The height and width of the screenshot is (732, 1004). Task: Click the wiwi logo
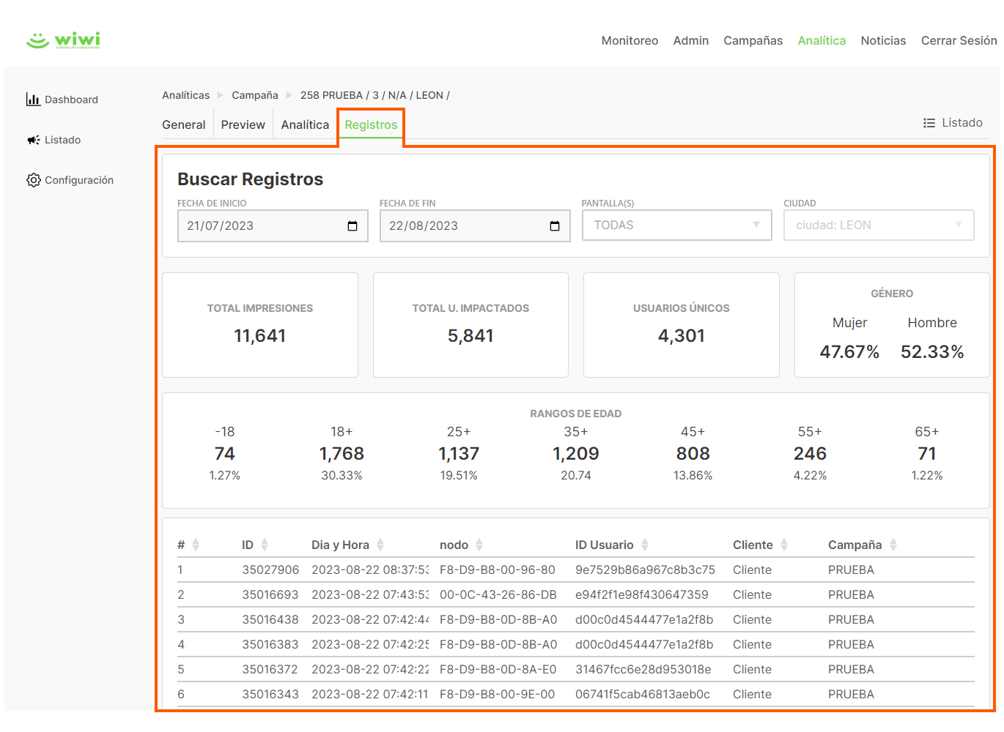coord(63,40)
